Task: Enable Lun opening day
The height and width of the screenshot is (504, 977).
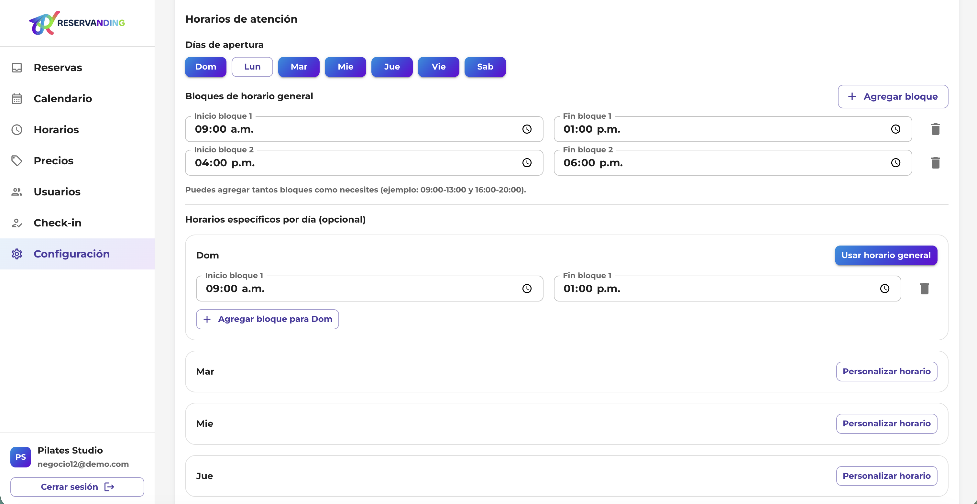Action: [252, 67]
